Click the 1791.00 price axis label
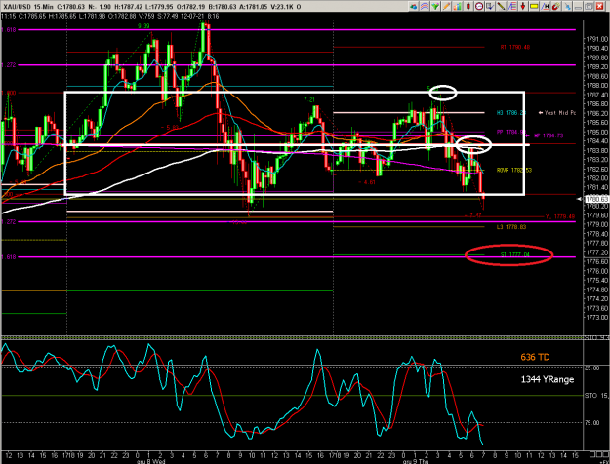This screenshot has height=464, width=610. 595,39
